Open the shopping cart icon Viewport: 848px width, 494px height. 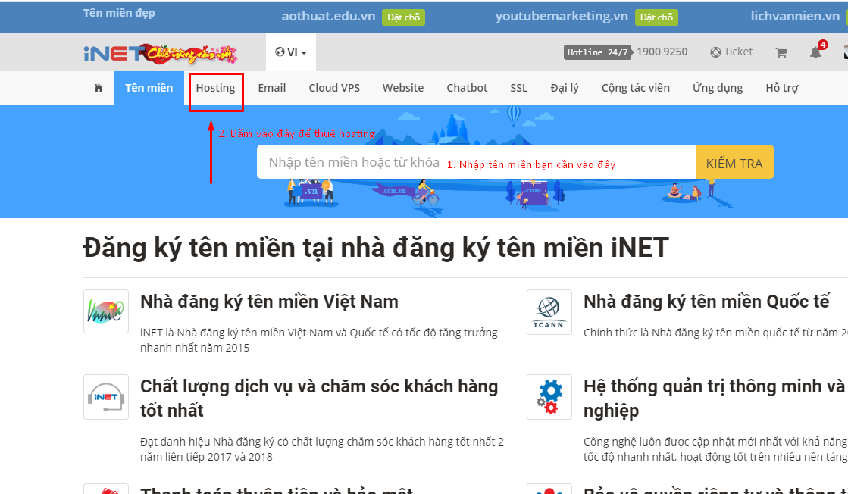[x=781, y=52]
